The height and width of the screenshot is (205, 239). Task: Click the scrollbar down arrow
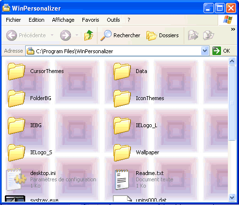pos(232,197)
